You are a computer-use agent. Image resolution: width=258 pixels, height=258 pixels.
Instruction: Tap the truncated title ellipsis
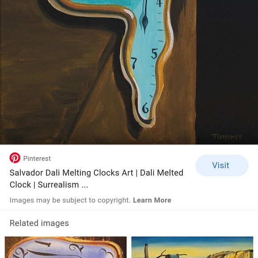click(x=85, y=185)
